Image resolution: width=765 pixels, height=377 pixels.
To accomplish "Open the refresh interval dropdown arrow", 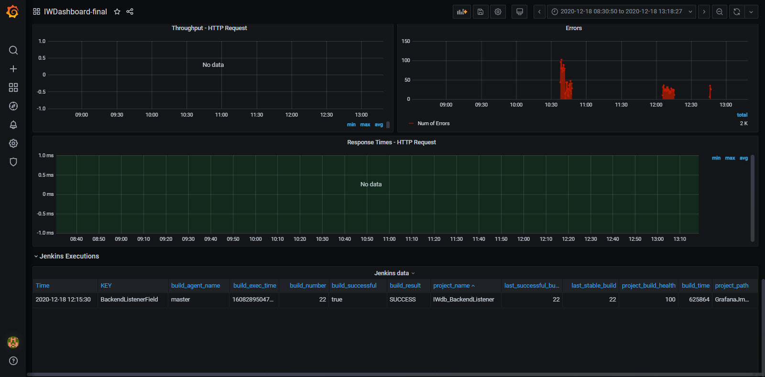I will pyautogui.click(x=751, y=11).
